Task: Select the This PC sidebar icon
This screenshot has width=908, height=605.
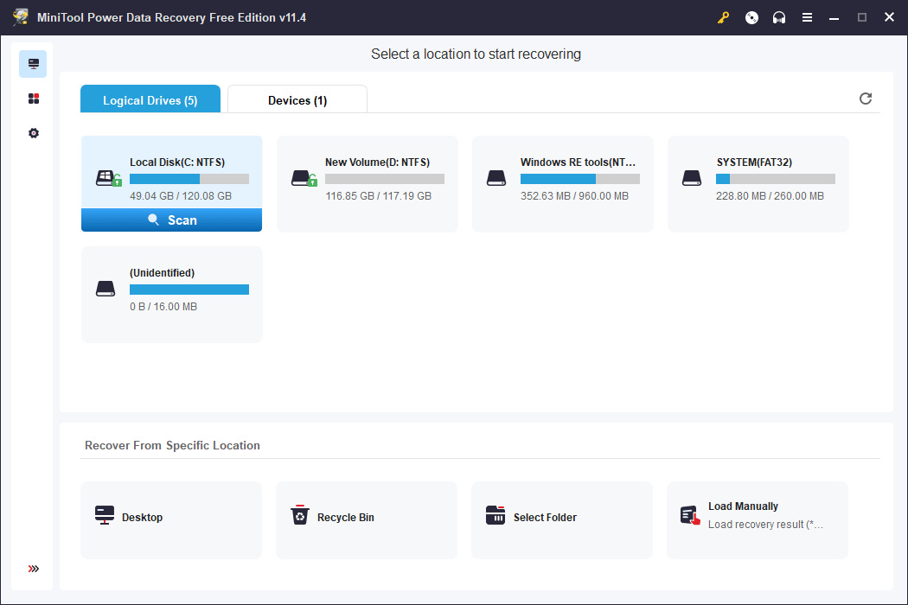Action: [33, 64]
